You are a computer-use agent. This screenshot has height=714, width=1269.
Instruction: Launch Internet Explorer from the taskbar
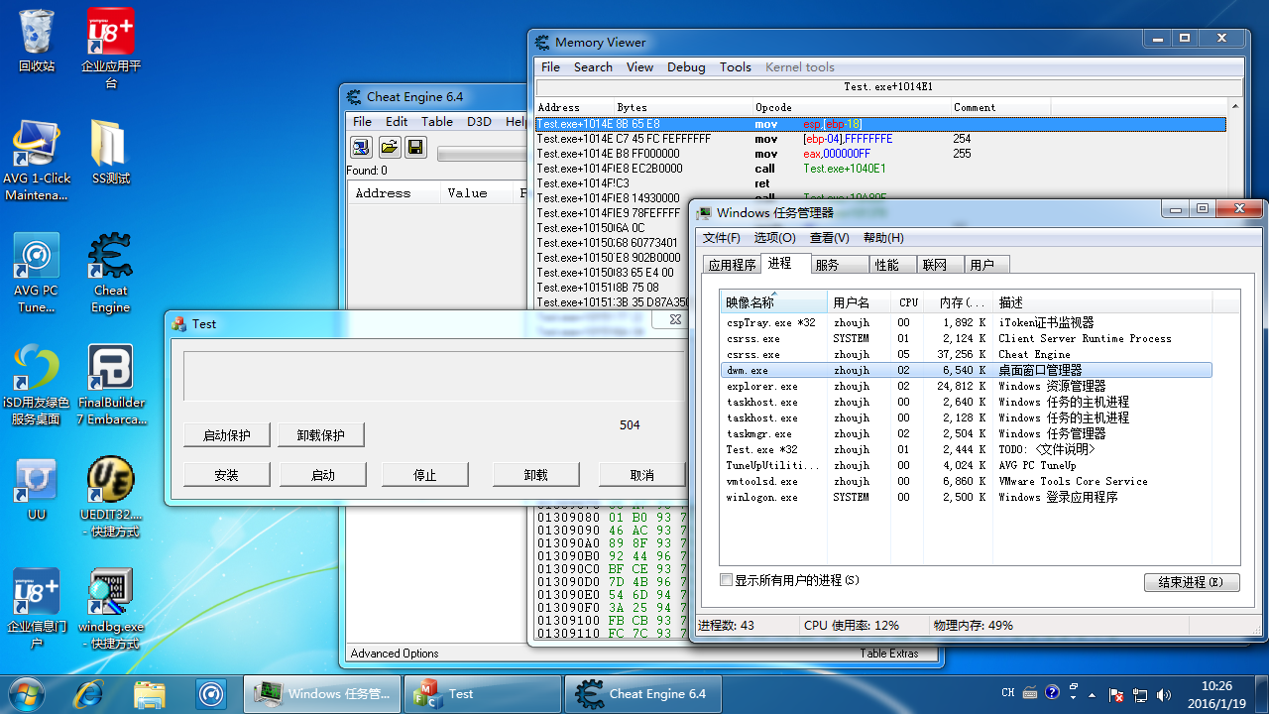click(x=88, y=694)
